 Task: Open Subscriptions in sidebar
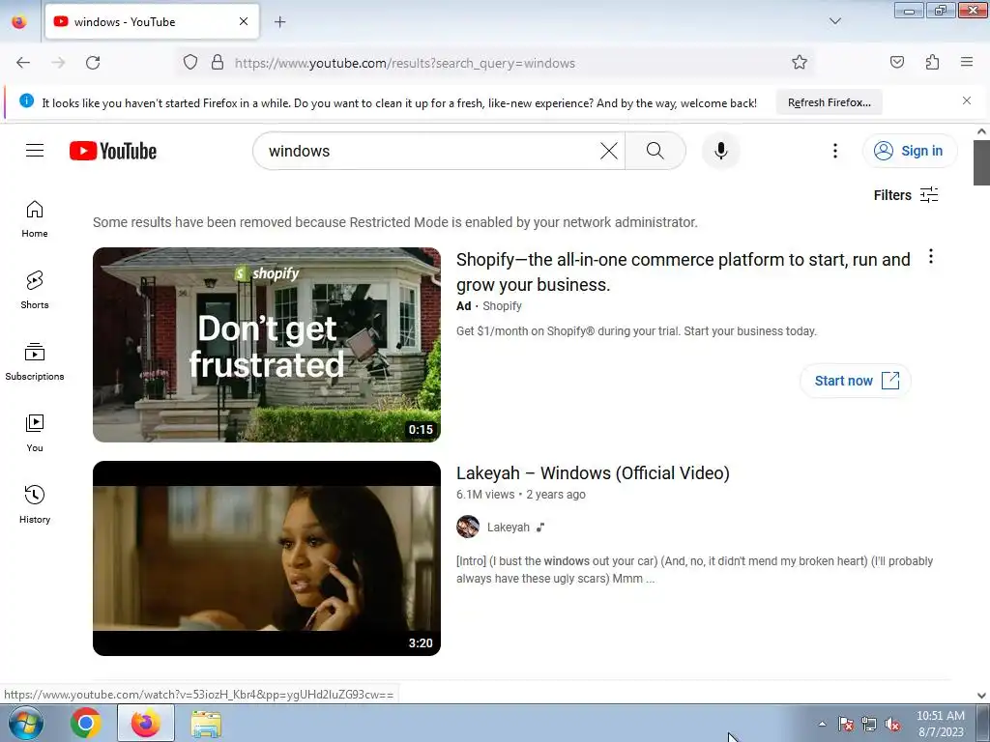click(35, 361)
